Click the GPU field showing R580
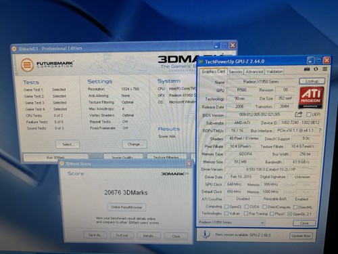This screenshot has height=254, width=338. point(241,90)
